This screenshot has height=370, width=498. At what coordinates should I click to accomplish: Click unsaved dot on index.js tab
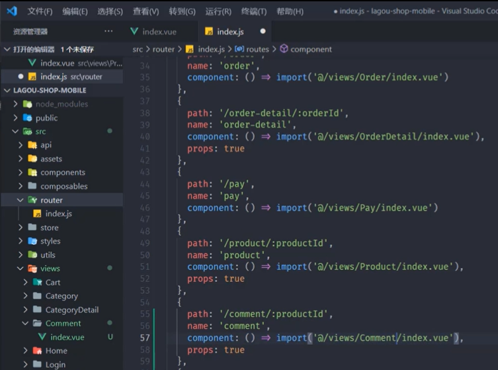tap(263, 31)
